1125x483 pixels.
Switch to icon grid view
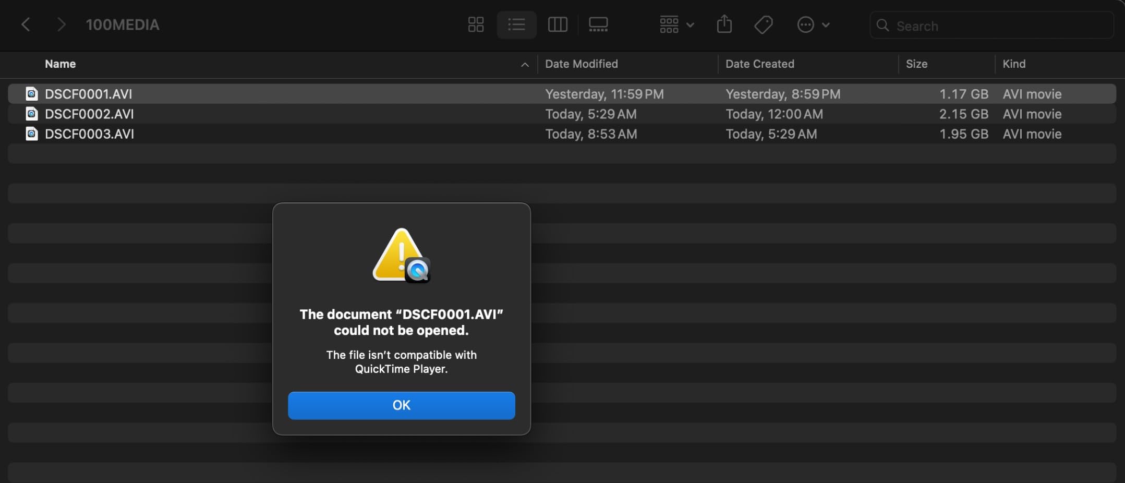pyautogui.click(x=476, y=25)
